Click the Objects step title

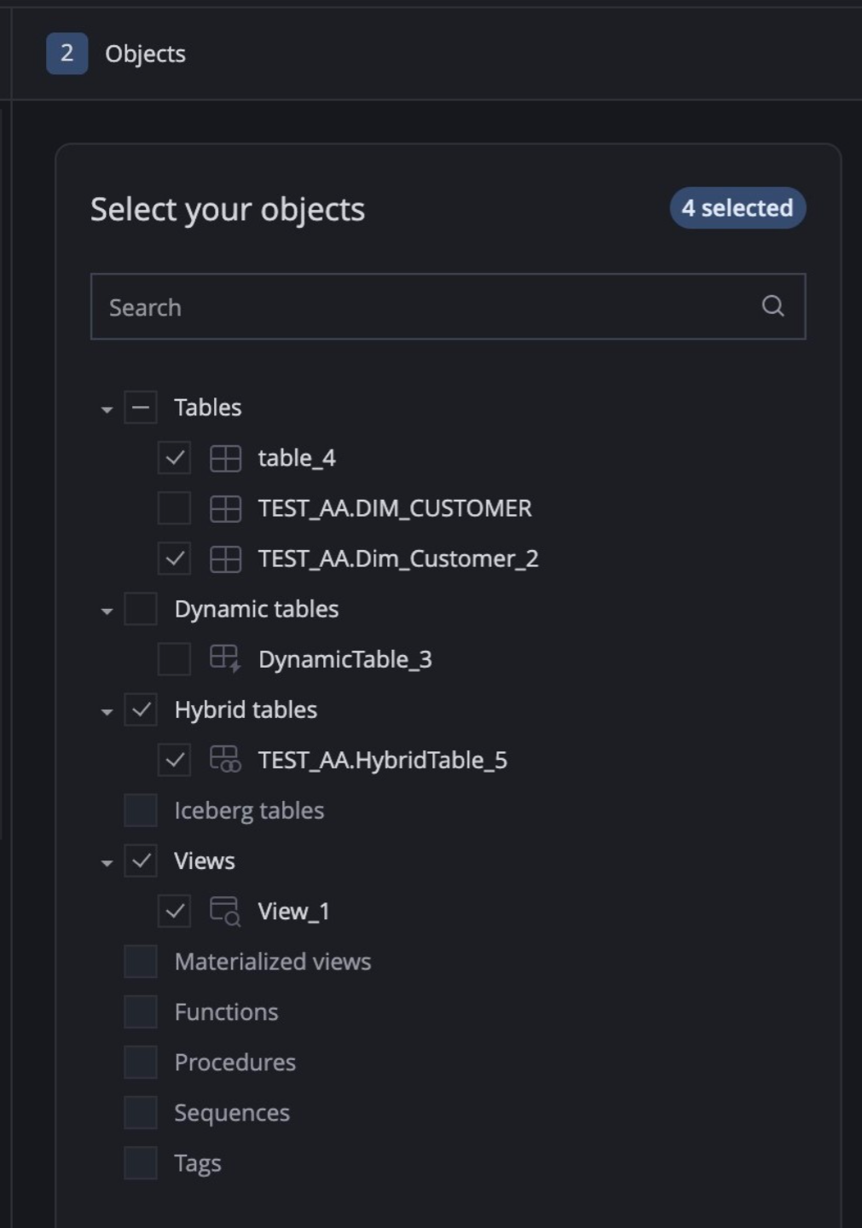click(145, 54)
